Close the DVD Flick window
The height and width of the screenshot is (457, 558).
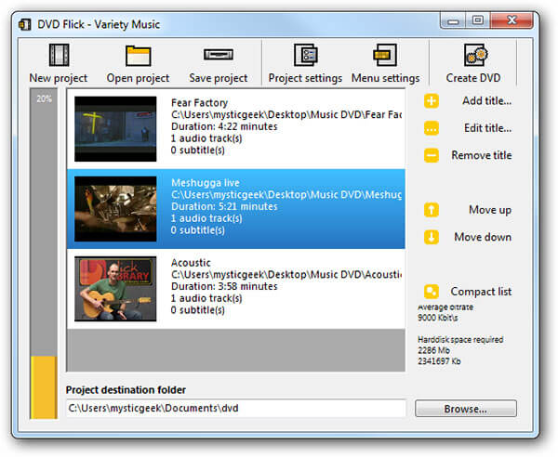(511, 20)
